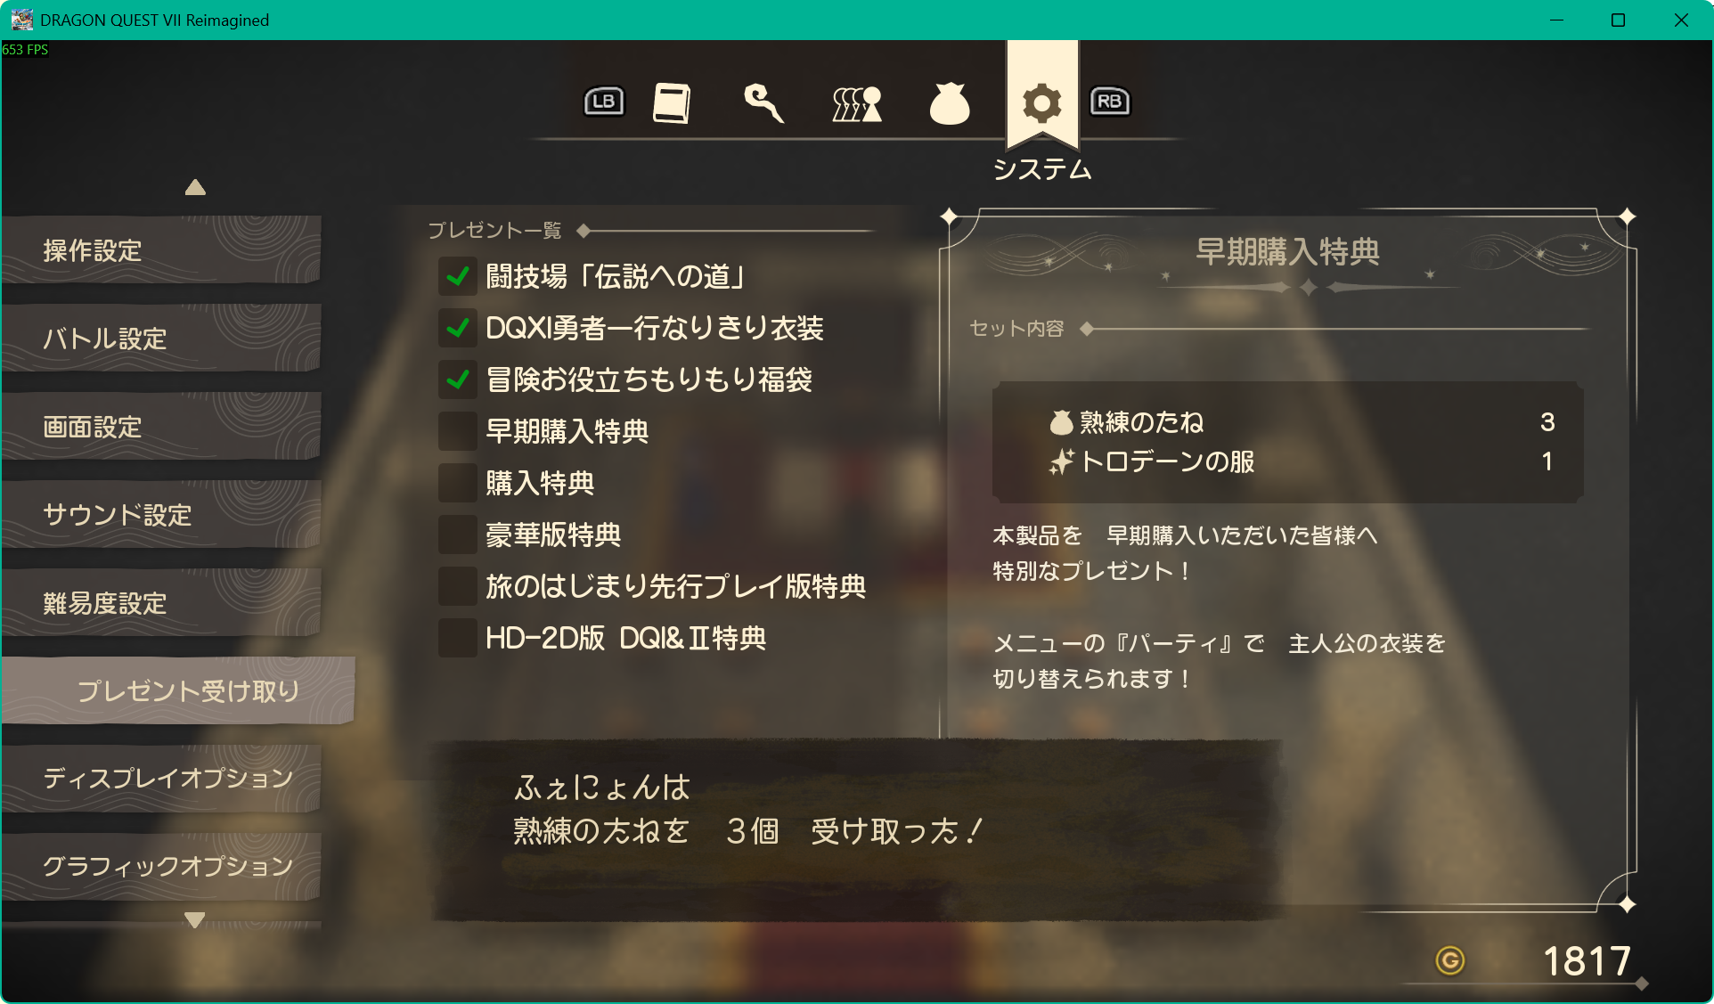Screen dimensions: 1714x1004
Task: Open 難易度設定 settings entry
Action: point(161,603)
